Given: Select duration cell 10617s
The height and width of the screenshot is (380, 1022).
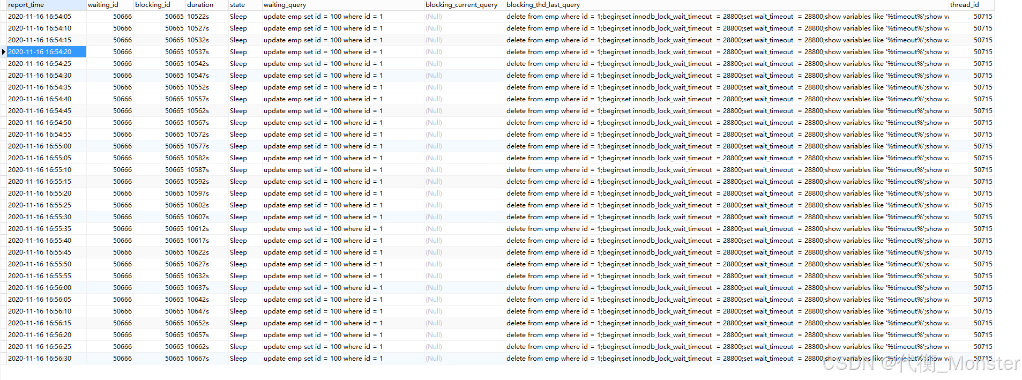Looking at the screenshot, I should [207, 241].
